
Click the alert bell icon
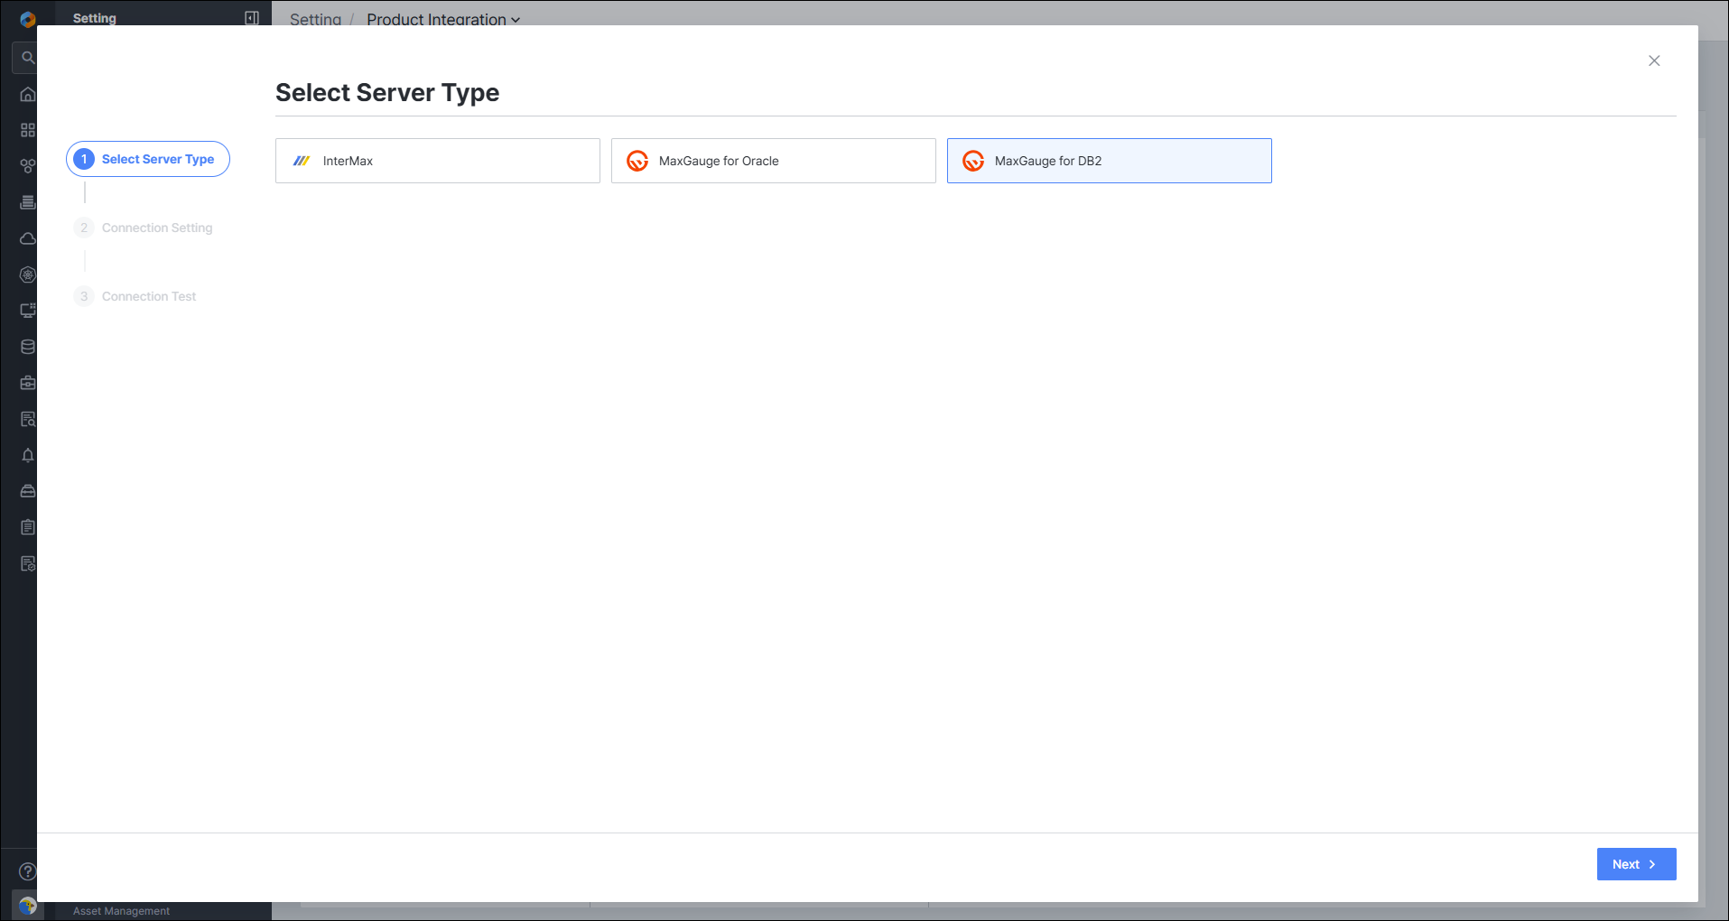[x=28, y=455]
